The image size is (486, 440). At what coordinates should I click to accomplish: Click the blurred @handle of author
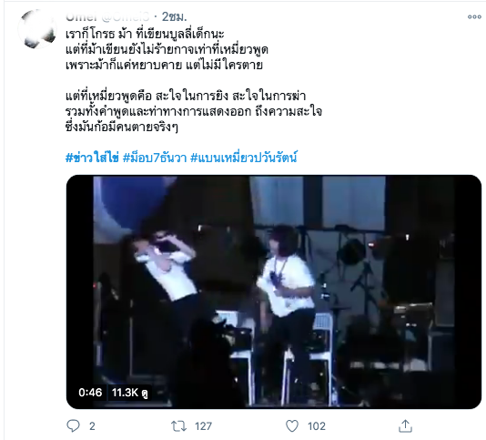point(126,16)
